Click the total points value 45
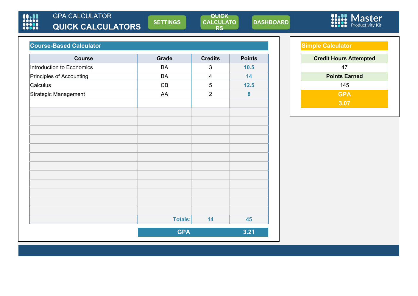Image resolution: width=418 pixels, height=296 pixels. coord(249,219)
